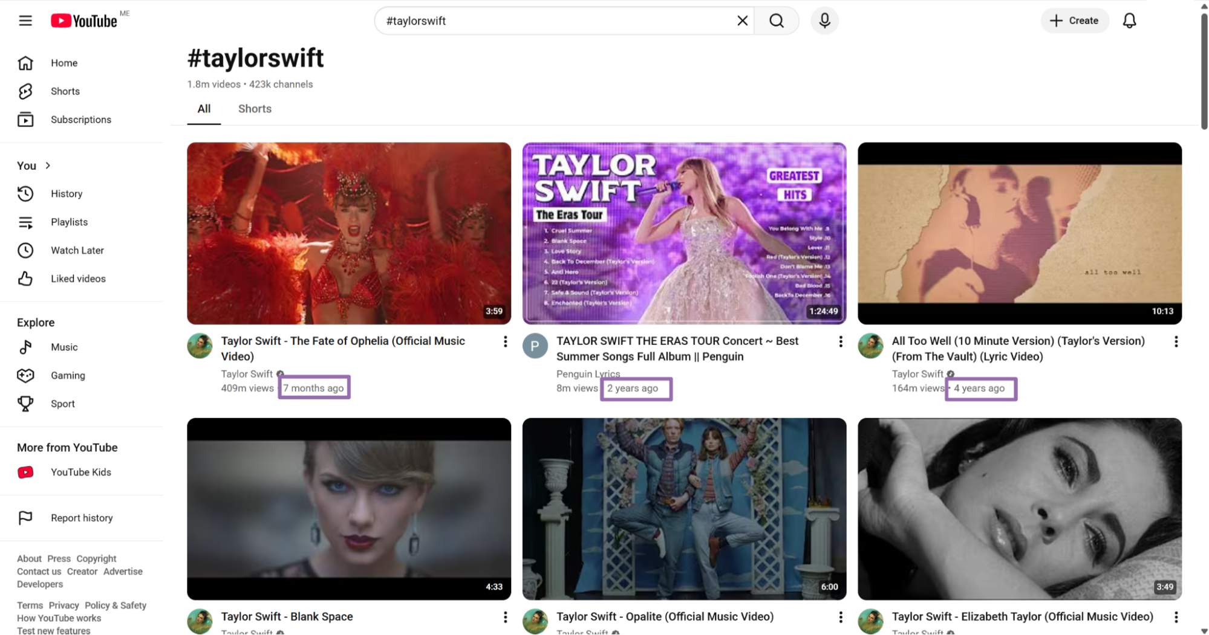This screenshot has height=635, width=1209.
Task: Open the Policy & Safety footer link
Action: click(x=116, y=605)
